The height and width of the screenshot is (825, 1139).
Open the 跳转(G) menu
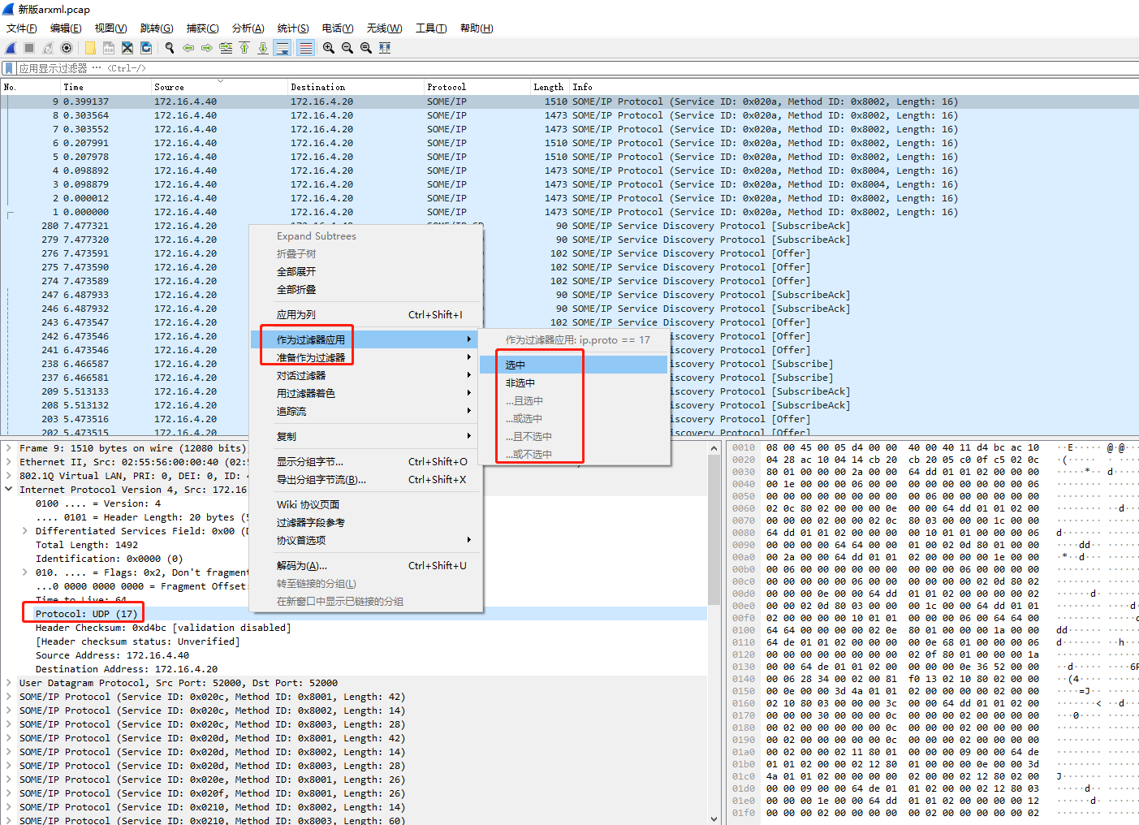click(157, 28)
